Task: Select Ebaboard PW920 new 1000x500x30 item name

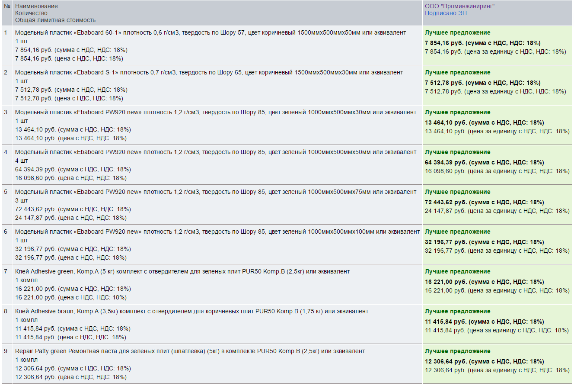Action: coord(216,112)
